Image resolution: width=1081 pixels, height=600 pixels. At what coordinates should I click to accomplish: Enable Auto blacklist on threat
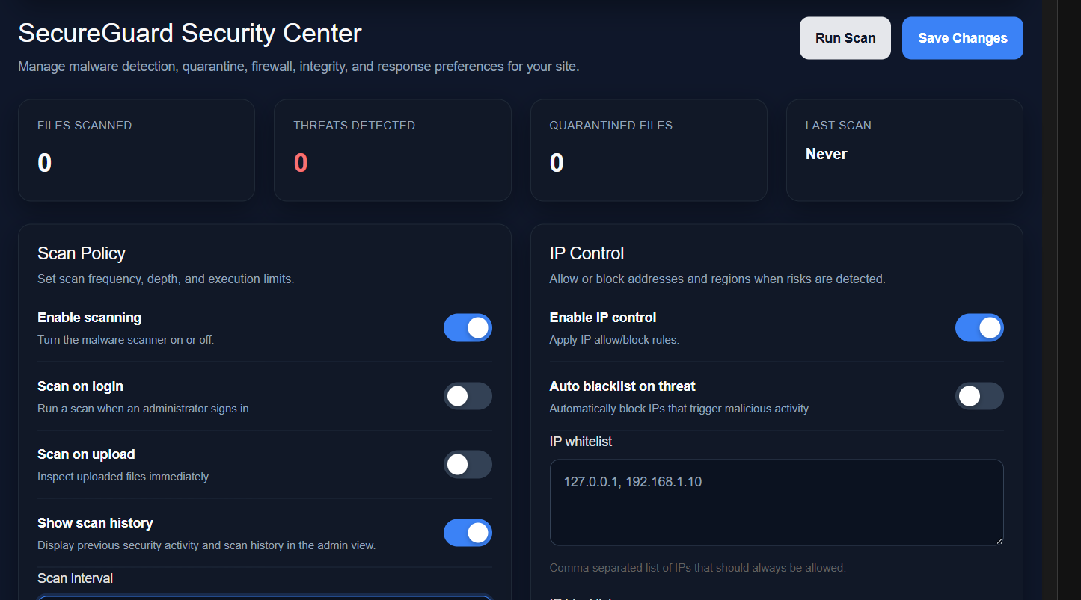[x=979, y=396]
